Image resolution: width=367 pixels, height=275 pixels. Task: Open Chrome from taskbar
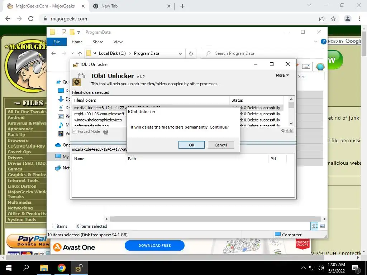pyautogui.click(x=61, y=268)
